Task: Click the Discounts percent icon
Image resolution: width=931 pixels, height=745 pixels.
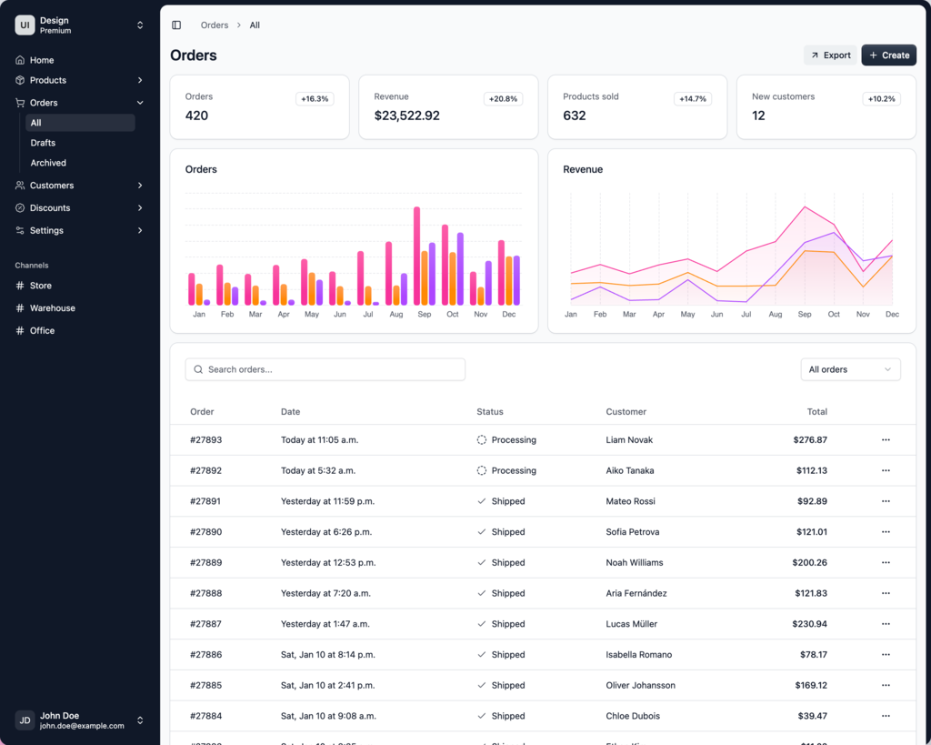Action: coord(20,208)
